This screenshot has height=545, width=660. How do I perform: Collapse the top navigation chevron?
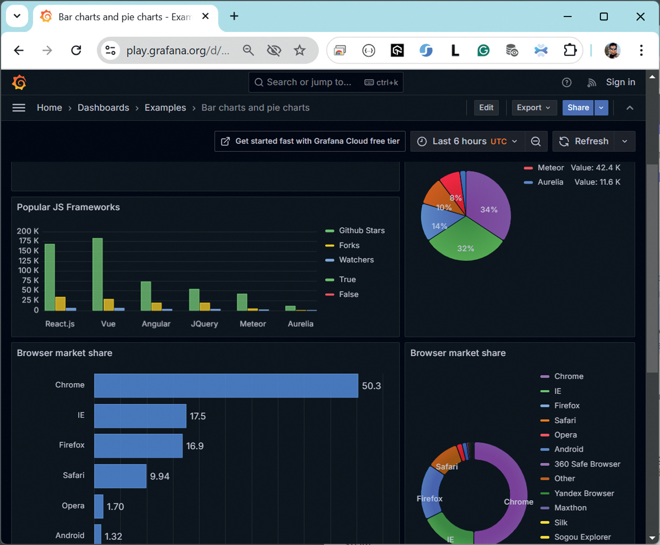coord(630,107)
